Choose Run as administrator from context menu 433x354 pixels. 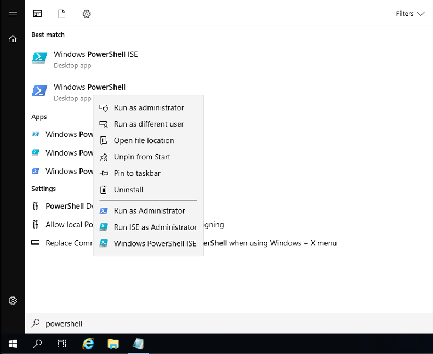149,108
